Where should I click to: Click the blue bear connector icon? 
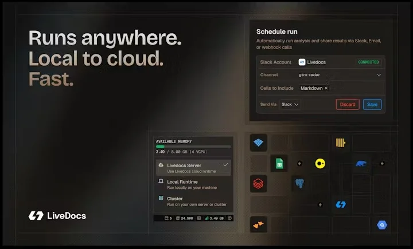click(361, 164)
